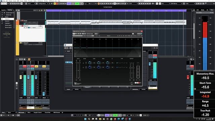Image resolution: width=215 pixels, height=121 pixels.
Task: Select the Drums A channel name label in mixer
Action: (31, 108)
